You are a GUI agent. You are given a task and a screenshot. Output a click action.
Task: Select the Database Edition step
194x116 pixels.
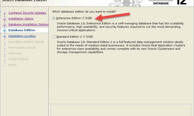tap(22, 30)
